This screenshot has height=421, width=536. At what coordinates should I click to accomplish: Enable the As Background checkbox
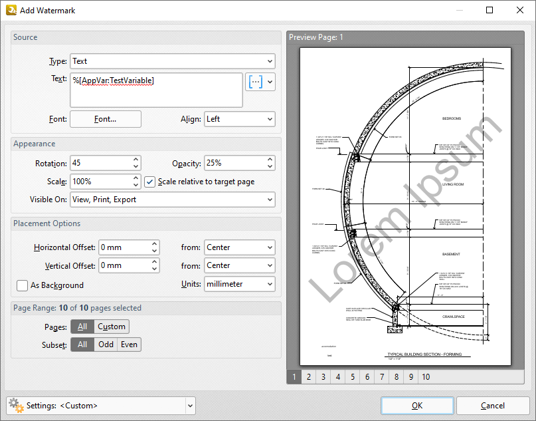click(x=22, y=285)
